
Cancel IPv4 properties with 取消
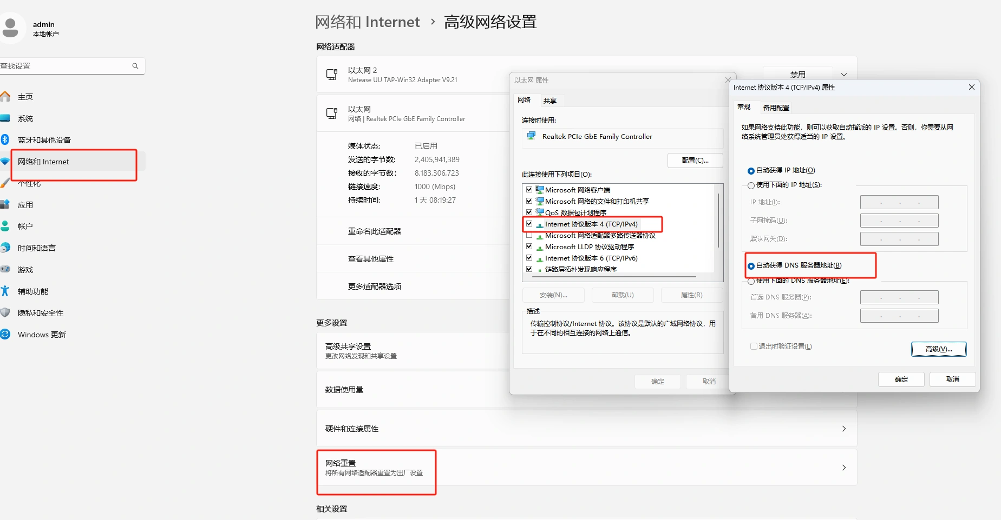pyautogui.click(x=953, y=379)
